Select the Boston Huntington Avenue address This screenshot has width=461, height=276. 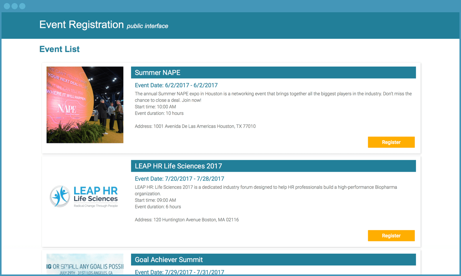187,220
